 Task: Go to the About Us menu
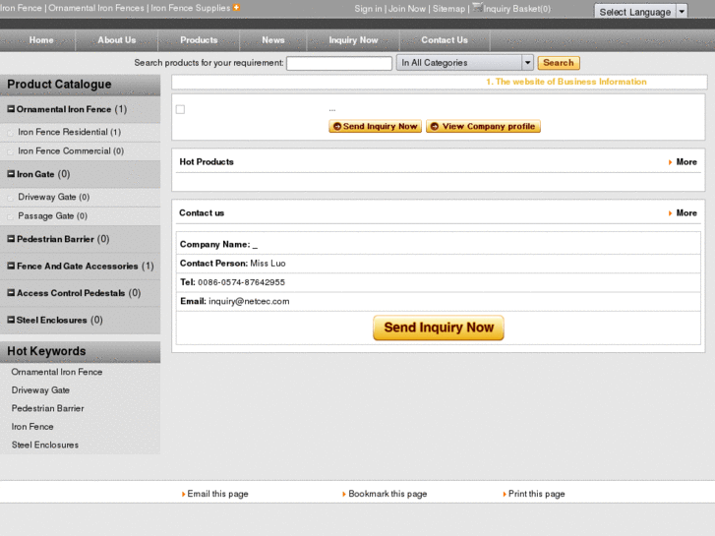[x=117, y=40]
